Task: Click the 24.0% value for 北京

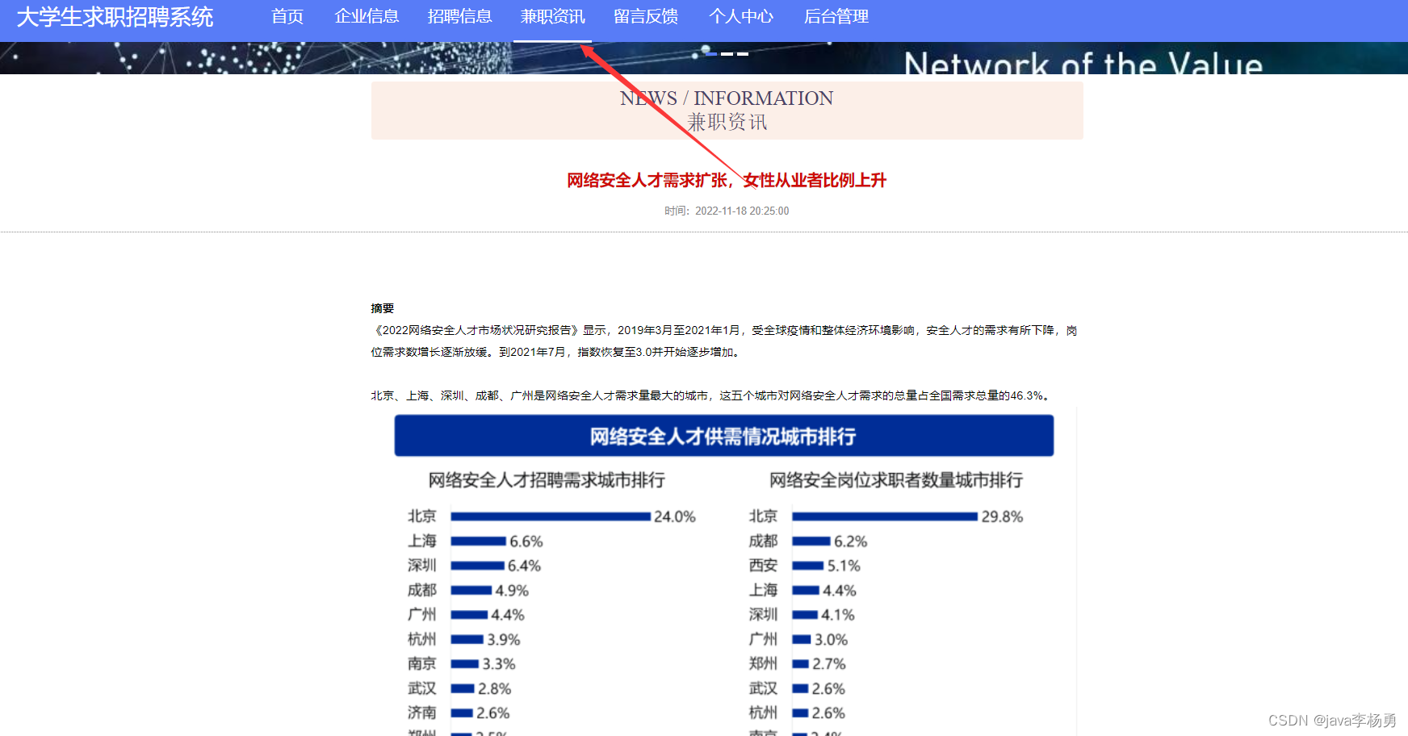Action: (675, 516)
